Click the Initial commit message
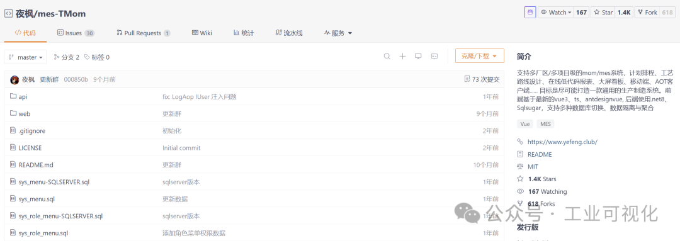Viewport: 680px width, 241px height. 181,148
